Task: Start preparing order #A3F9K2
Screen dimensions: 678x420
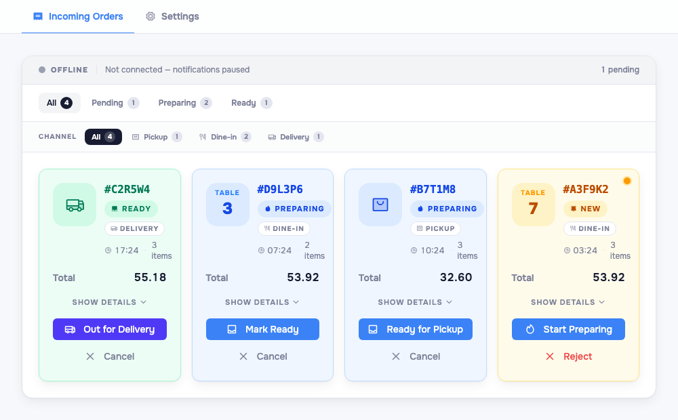Action: 568,329
